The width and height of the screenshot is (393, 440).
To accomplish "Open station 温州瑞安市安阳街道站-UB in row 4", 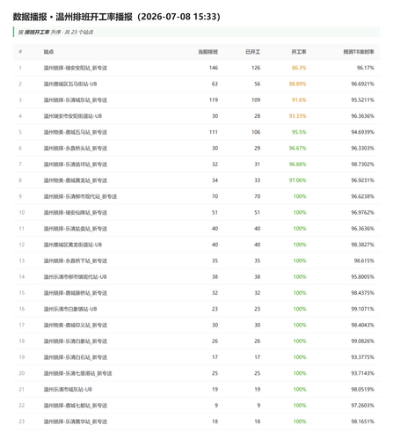I will 73,116.
